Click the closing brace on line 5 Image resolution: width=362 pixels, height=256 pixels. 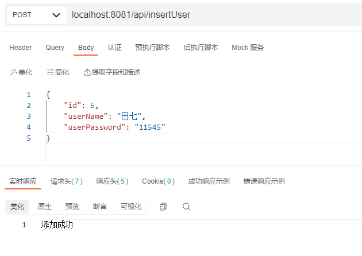coord(48,138)
